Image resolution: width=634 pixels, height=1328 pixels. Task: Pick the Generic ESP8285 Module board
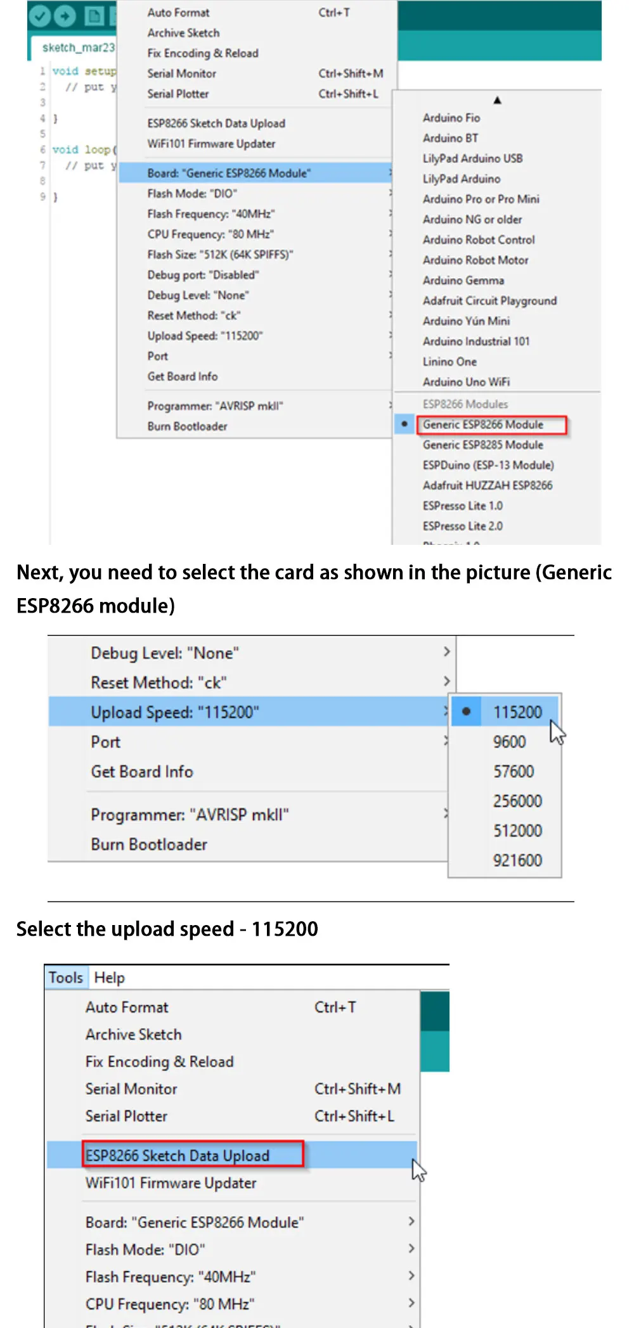coord(483,445)
